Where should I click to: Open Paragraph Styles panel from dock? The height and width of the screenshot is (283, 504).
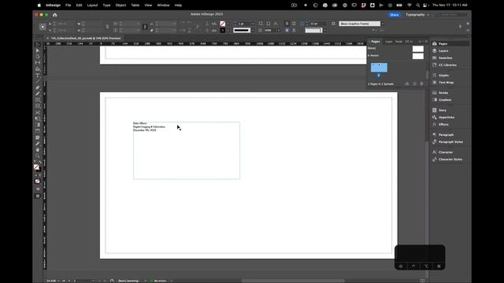[450, 141]
